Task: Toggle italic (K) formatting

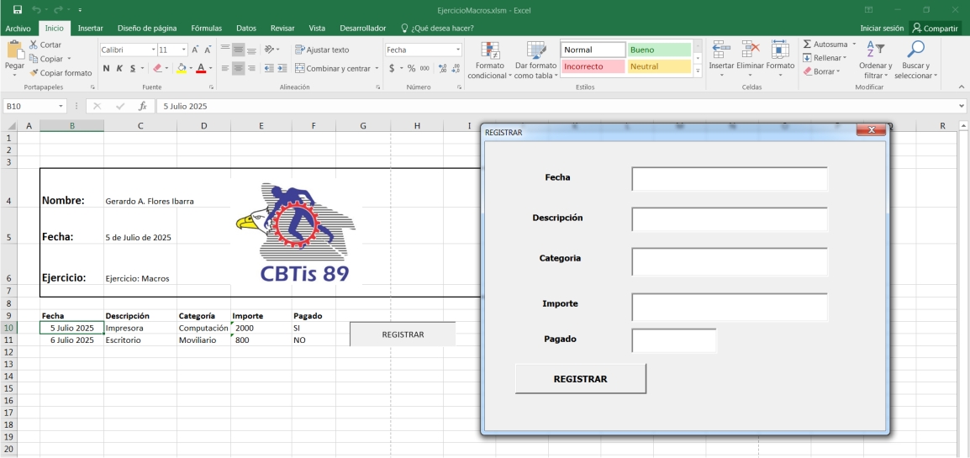Action: 119,68
